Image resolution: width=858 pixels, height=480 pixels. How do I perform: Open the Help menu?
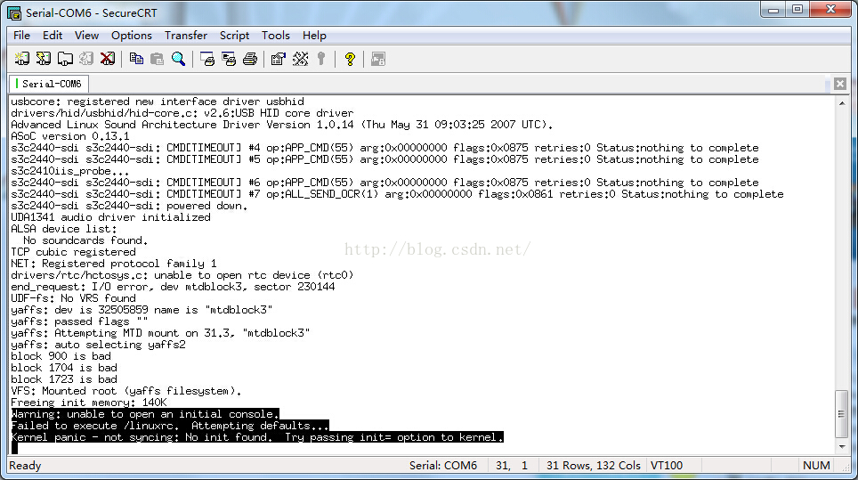pyautogui.click(x=314, y=36)
